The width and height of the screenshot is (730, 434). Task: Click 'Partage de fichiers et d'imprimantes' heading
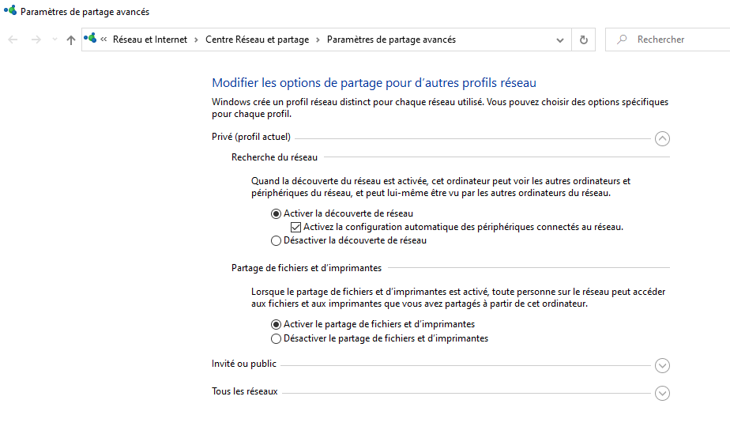click(x=307, y=268)
